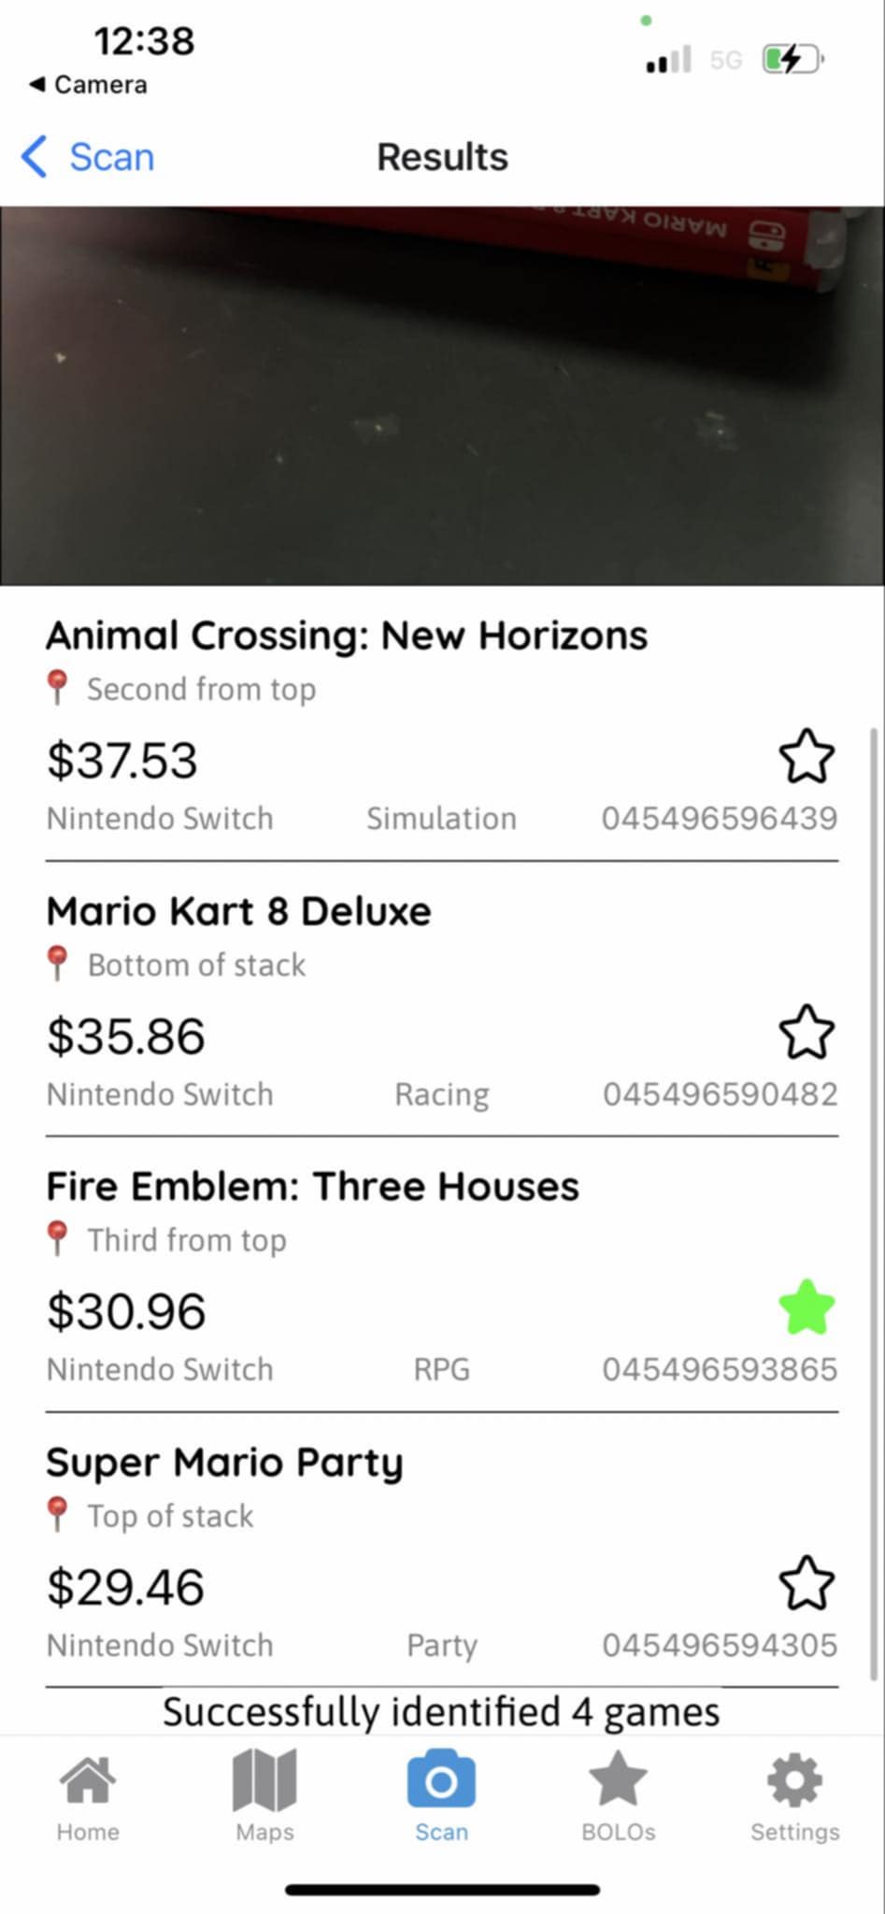Star the Animal Crossing: New Horizons result
The image size is (885, 1914).
(x=806, y=756)
